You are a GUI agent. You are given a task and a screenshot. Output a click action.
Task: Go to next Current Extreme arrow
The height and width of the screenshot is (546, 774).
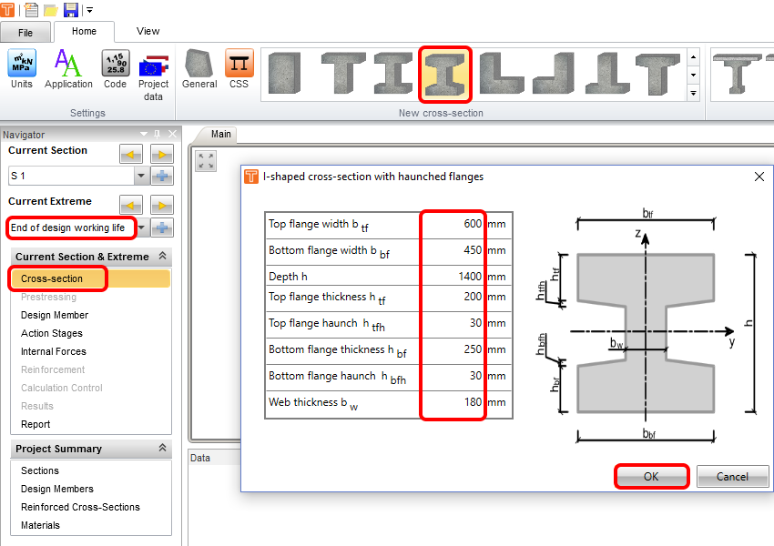pyautogui.click(x=162, y=206)
